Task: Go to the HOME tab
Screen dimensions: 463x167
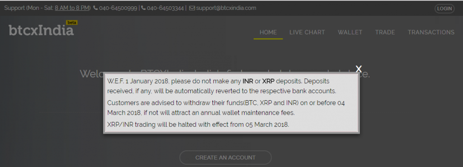Action: 268,32
